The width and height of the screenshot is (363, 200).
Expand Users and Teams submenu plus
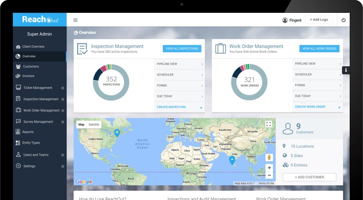(63, 155)
